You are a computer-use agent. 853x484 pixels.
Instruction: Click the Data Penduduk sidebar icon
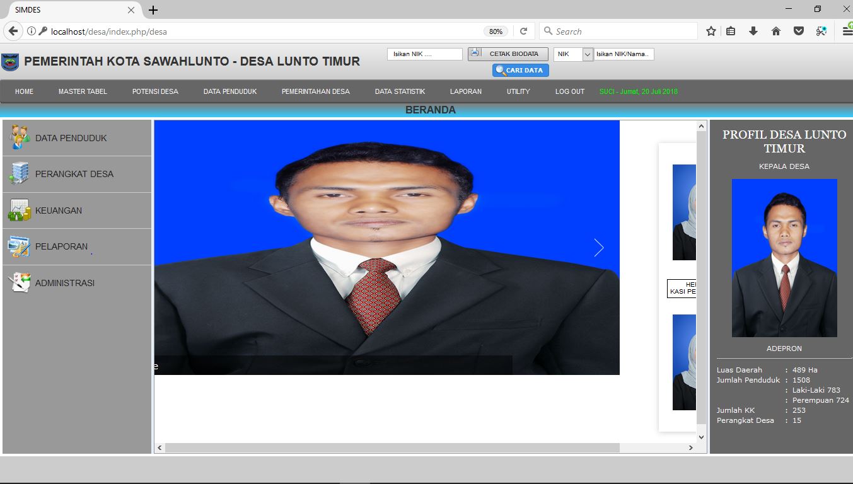(20, 137)
